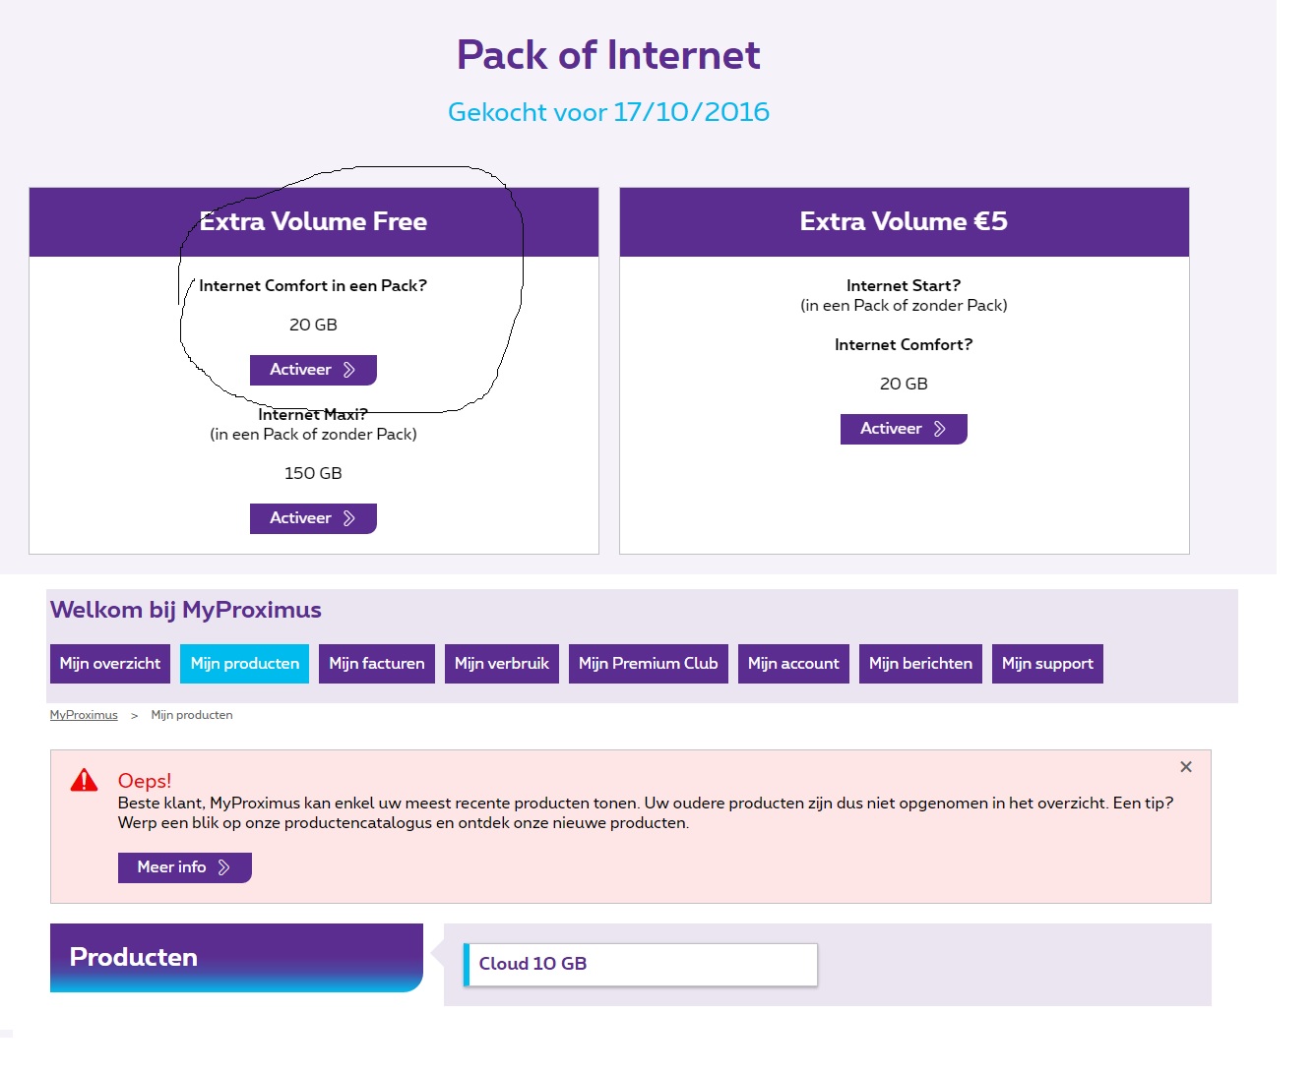
Task: Open the Mijn support tab
Action: (x=1046, y=664)
